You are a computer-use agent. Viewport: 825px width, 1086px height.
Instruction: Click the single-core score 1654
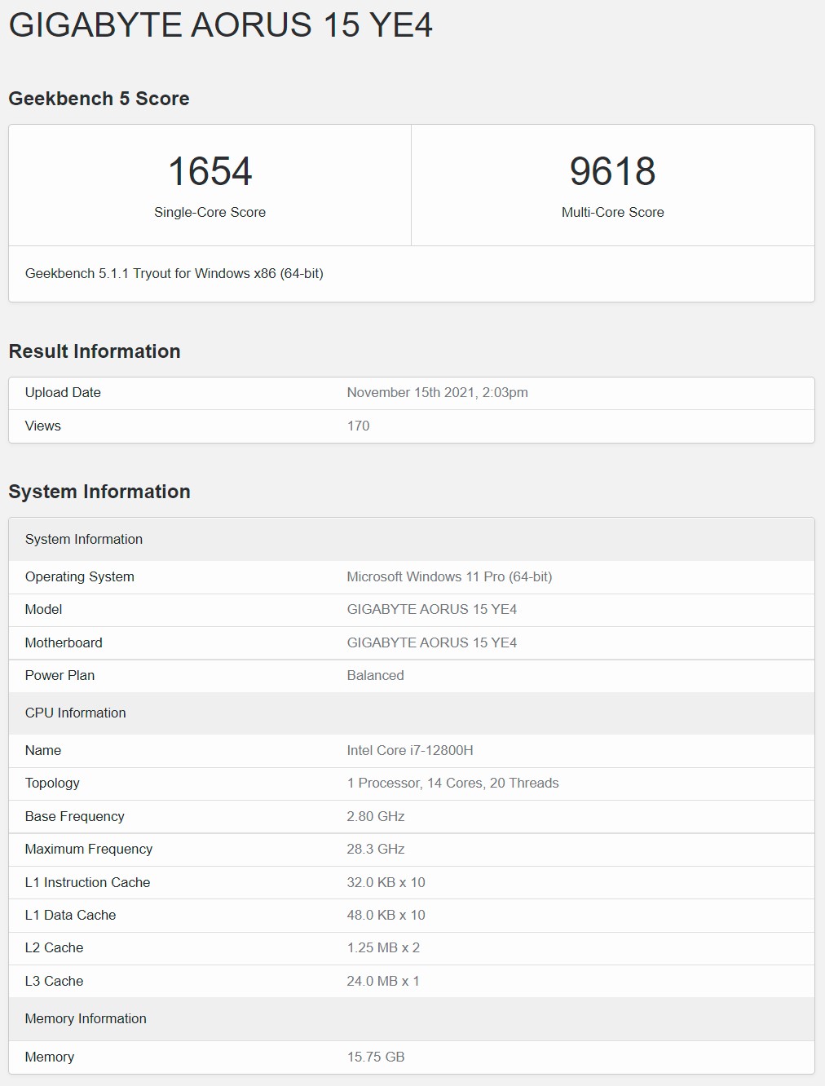click(210, 171)
